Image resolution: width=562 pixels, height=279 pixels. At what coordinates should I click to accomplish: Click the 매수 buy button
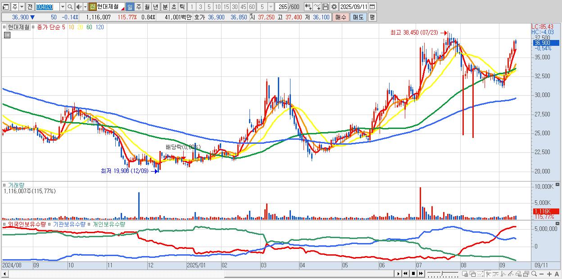[x=341, y=17]
